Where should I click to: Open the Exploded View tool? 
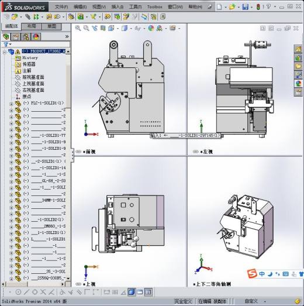click(126, 17)
